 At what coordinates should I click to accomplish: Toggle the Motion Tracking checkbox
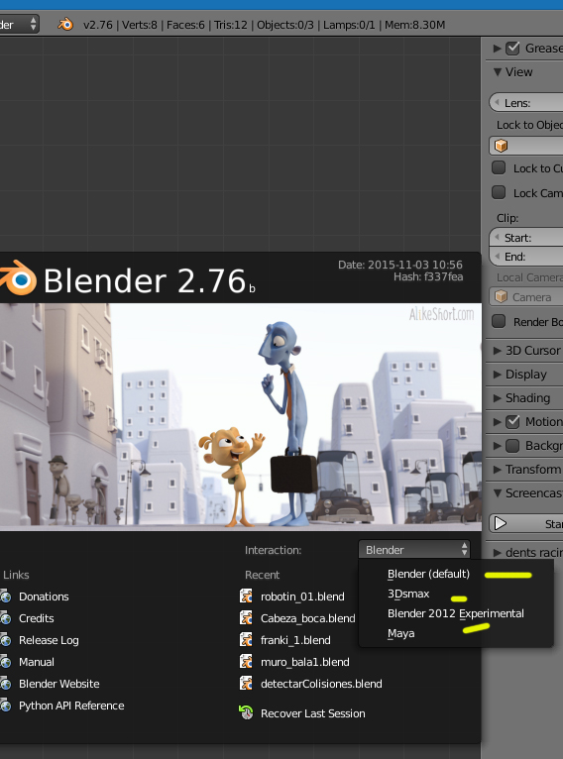pyautogui.click(x=512, y=422)
